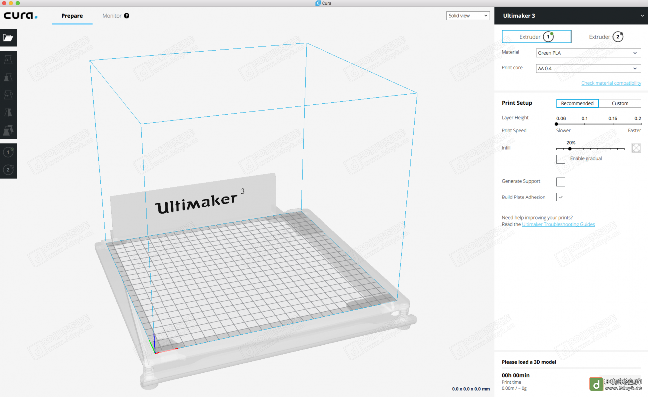Click the Print core label
The image size is (648, 397).
(x=512, y=67)
